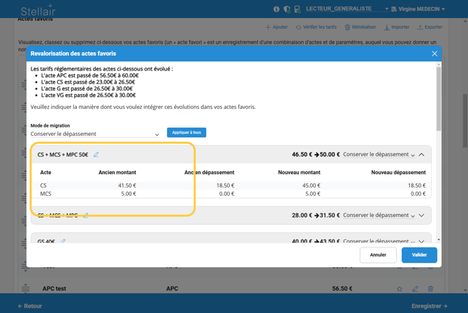Click the info icon in the header
The height and width of the screenshot is (313, 468).
click(276, 9)
